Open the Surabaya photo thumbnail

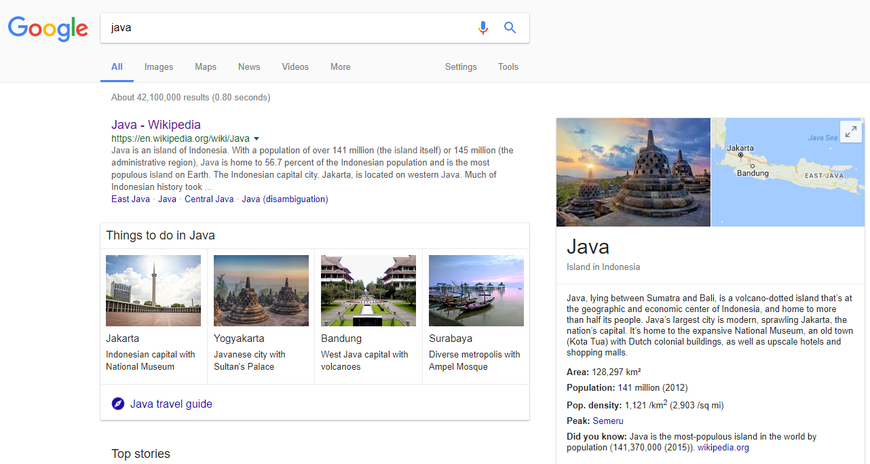tap(476, 290)
